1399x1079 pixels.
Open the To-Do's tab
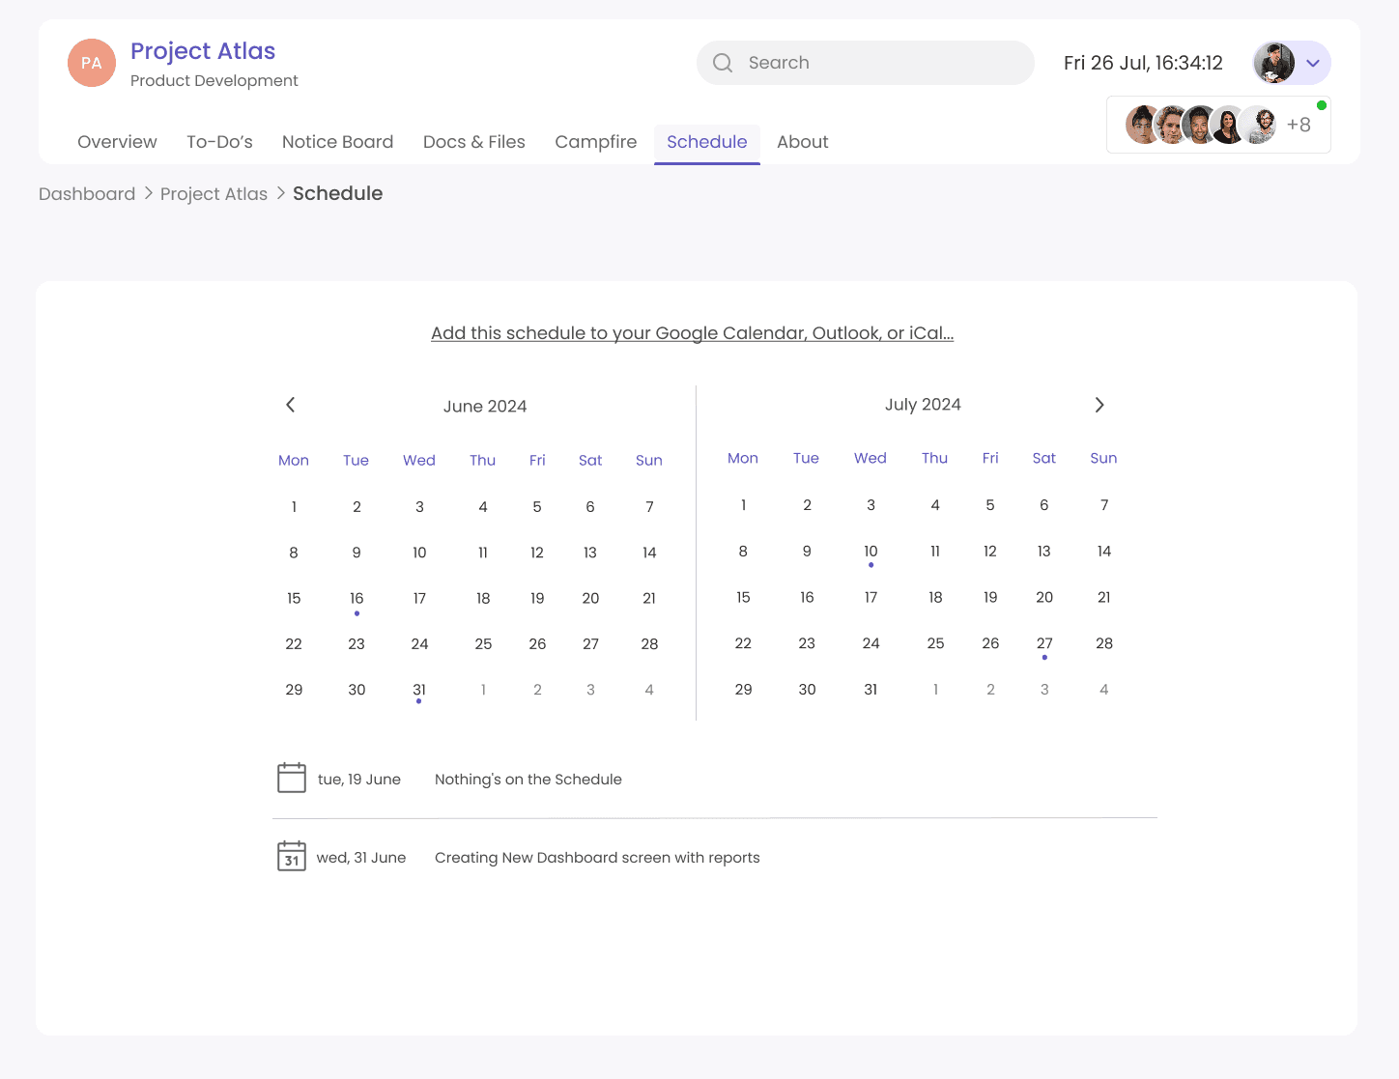[x=219, y=142]
